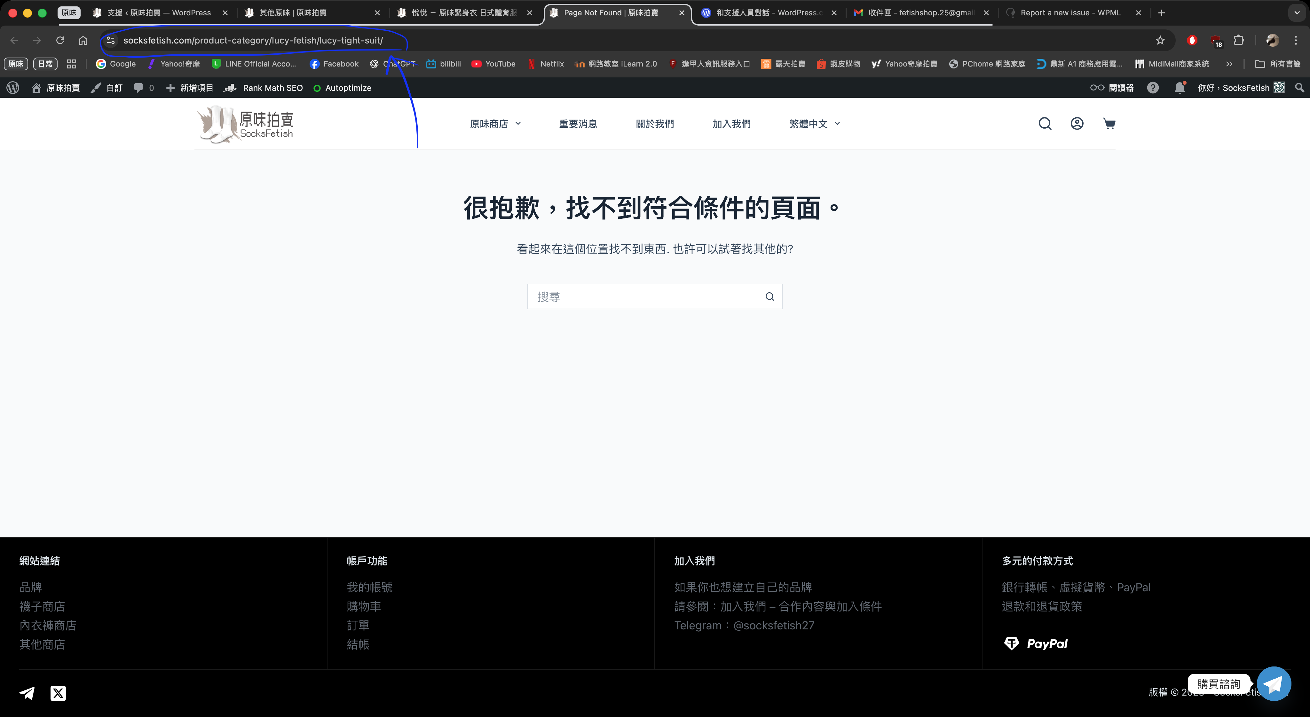Open the tab search dropdown arrow
Image resolution: width=1310 pixels, height=717 pixels.
1297,13
